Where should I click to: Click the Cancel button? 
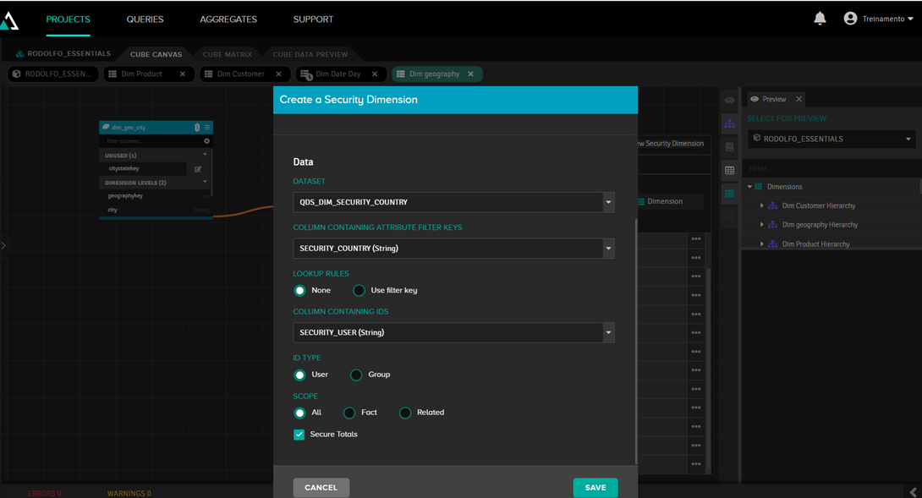coord(321,488)
